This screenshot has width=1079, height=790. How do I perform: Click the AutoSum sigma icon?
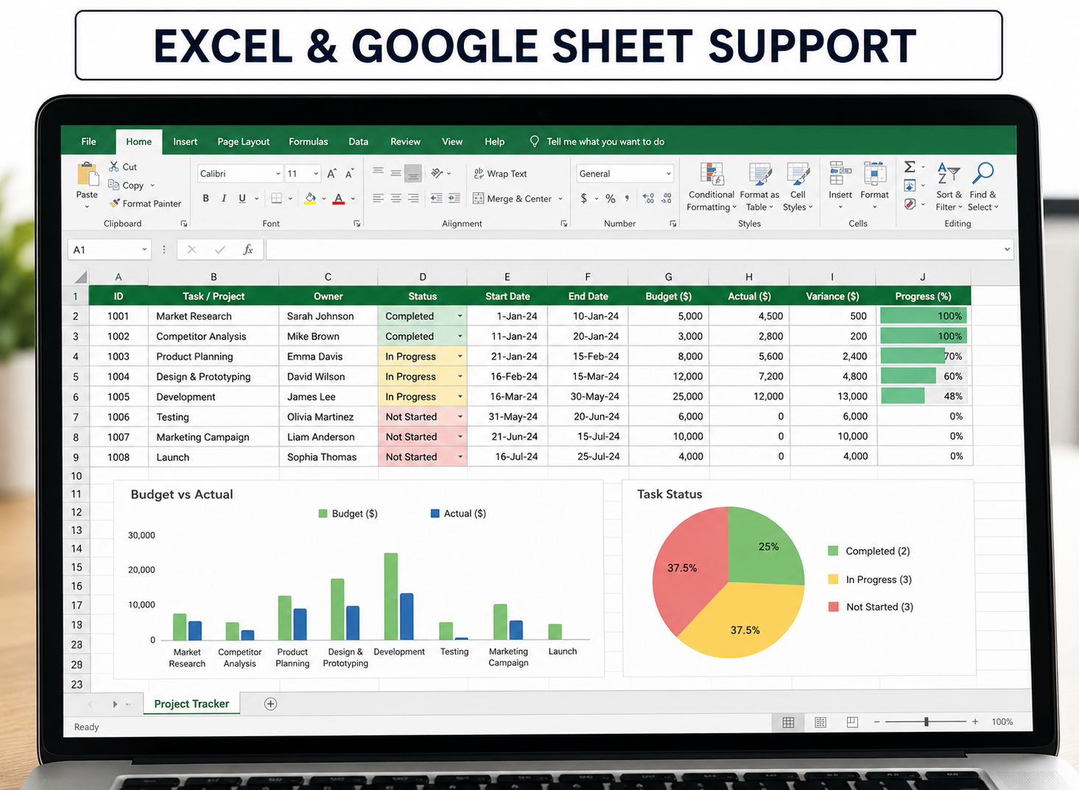click(910, 167)
